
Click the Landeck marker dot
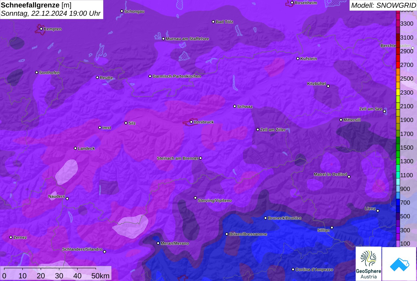pyautogui.click(x=75, y=148)
